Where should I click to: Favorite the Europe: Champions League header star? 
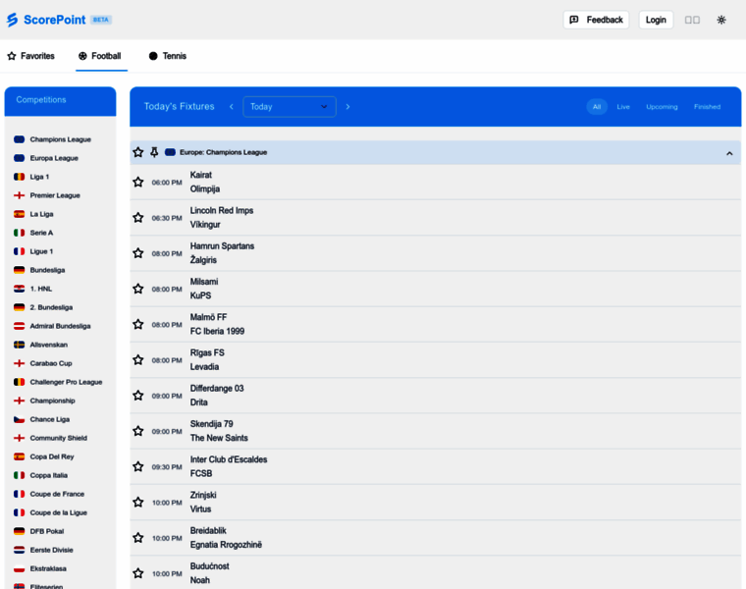tap(138, 152)
